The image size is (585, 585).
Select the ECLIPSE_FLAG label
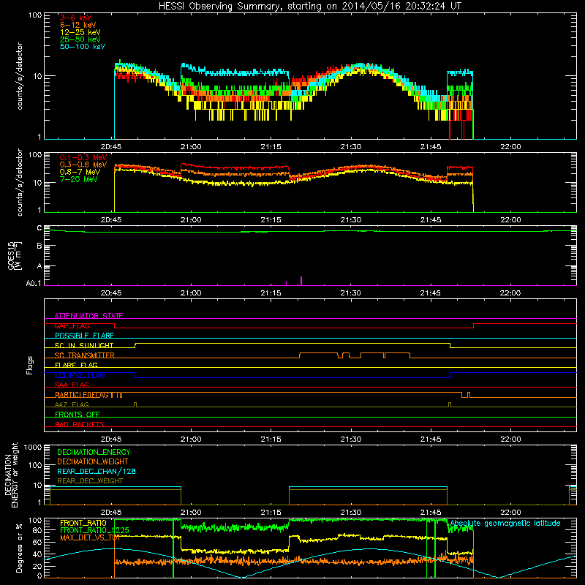(x=80, y=375)
